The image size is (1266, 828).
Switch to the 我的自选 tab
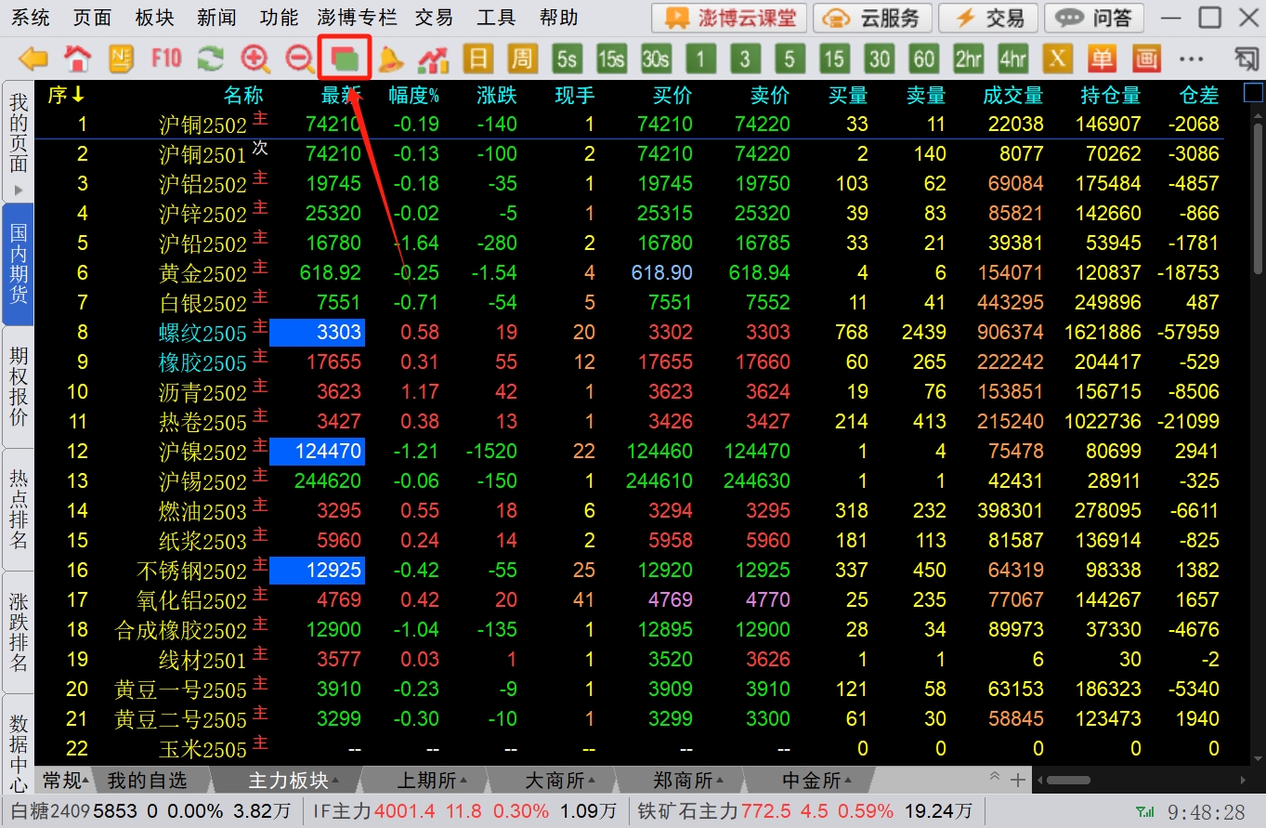pyautogui.click(x=147, y=781)
